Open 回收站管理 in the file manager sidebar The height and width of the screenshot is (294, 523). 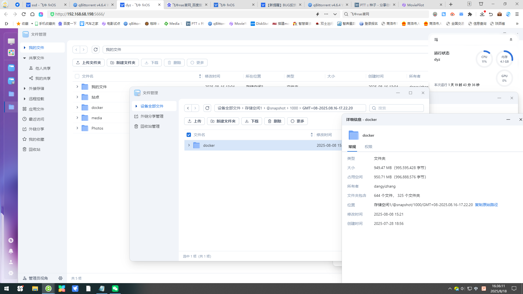click(150, 126)
